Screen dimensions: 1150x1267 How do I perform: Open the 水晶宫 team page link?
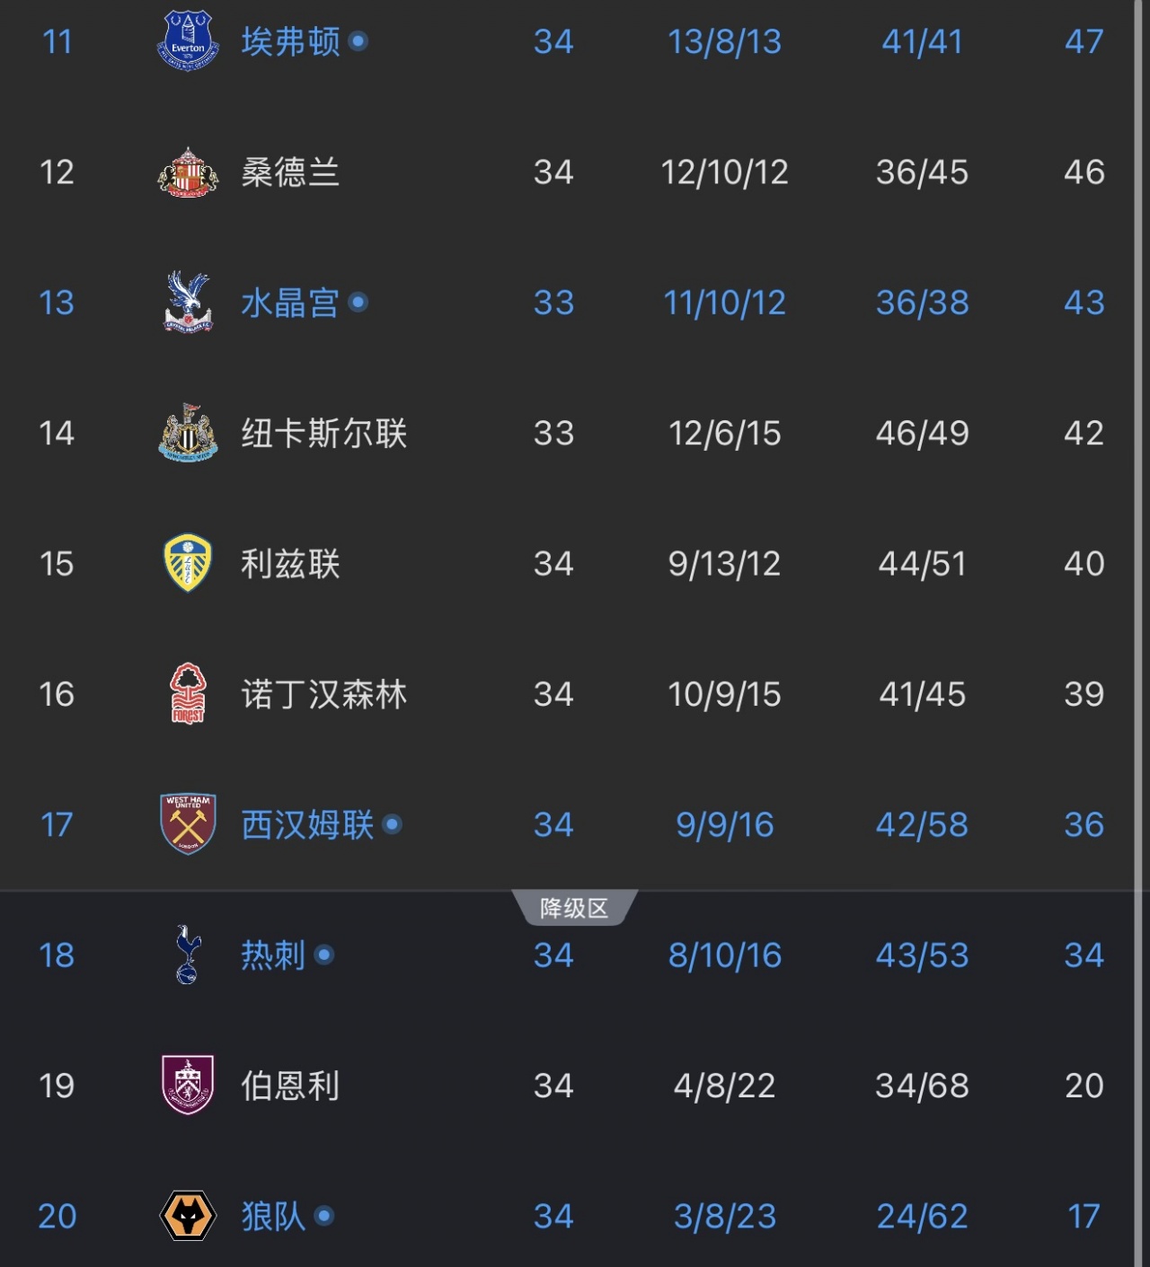click(290, 304)
